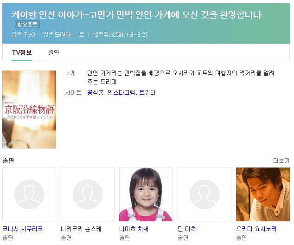294x245 pixels.
Task: Open the 인스타그램 link
Action: [121, 92]
